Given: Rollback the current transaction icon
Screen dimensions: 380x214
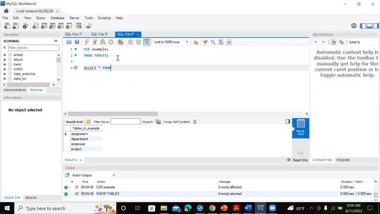Looking at the screenshot, I should click(138, 42).
